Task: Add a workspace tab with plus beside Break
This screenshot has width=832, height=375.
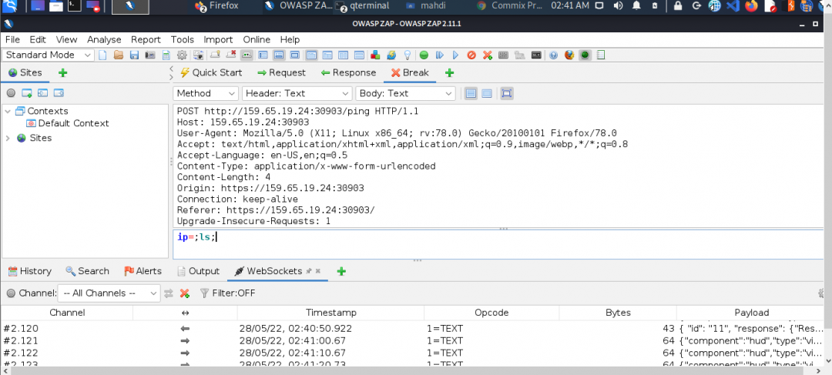Action: (449, 72)
